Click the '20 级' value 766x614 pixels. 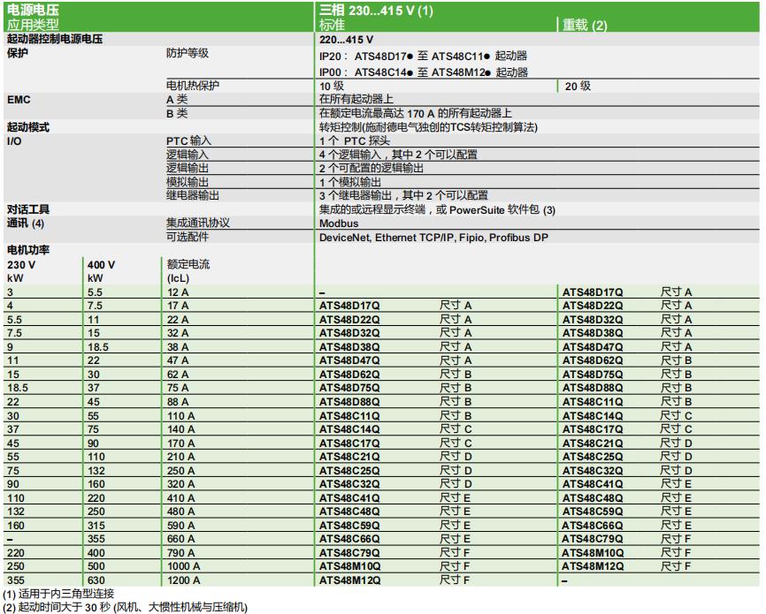click(x=578, y=86)
